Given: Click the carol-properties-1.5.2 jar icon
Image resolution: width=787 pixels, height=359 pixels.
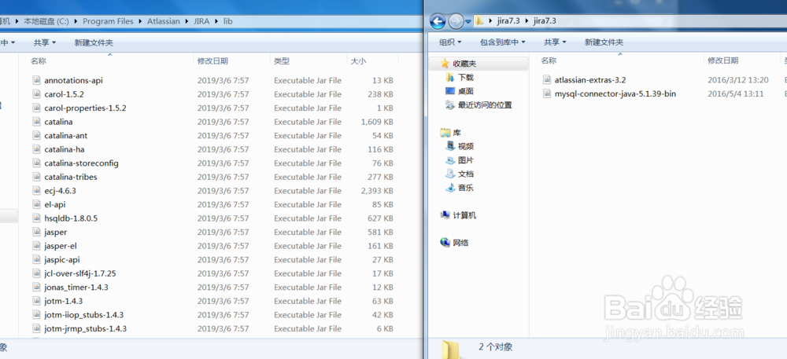Looking at the screenshot, I should 36,108.
